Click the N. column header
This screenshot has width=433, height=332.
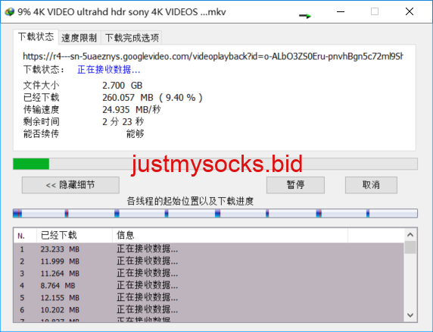pos(25,236)
